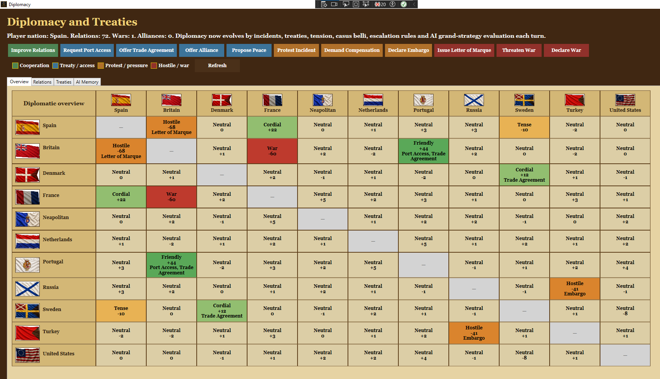Click the video camera icon in debug toolbar
The image size is (660, 379).
(334, 4)
